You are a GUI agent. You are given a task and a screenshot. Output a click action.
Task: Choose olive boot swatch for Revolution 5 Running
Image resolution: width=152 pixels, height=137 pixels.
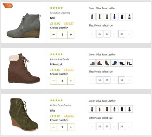pos(107,17)
